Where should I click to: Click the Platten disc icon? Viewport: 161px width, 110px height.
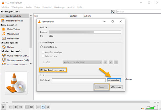pyautogui.click(x=4, y=47)
